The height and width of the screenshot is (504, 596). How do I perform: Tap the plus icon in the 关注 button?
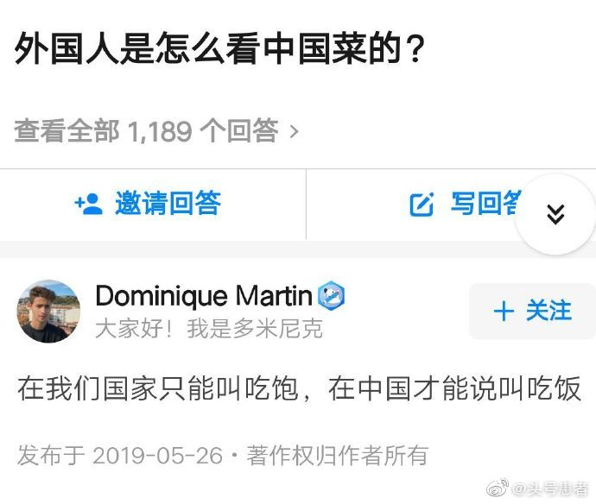point(504,312)
